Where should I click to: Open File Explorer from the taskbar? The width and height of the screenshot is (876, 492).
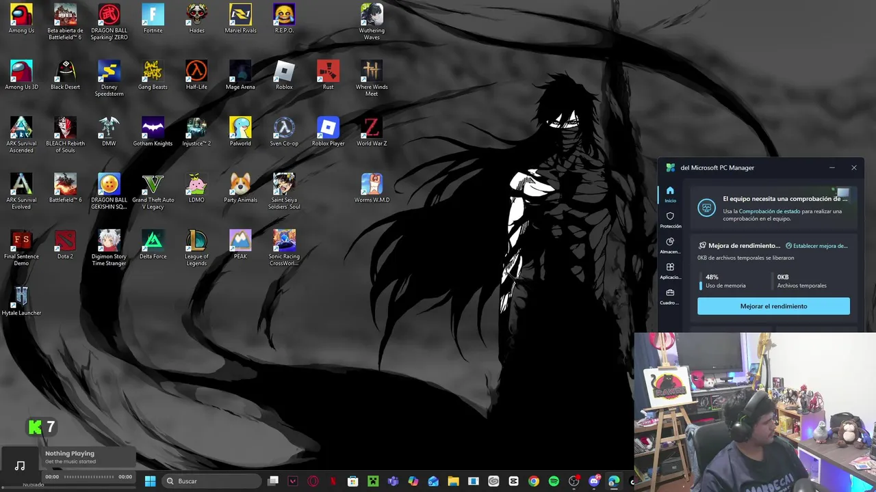click(453, 481)
